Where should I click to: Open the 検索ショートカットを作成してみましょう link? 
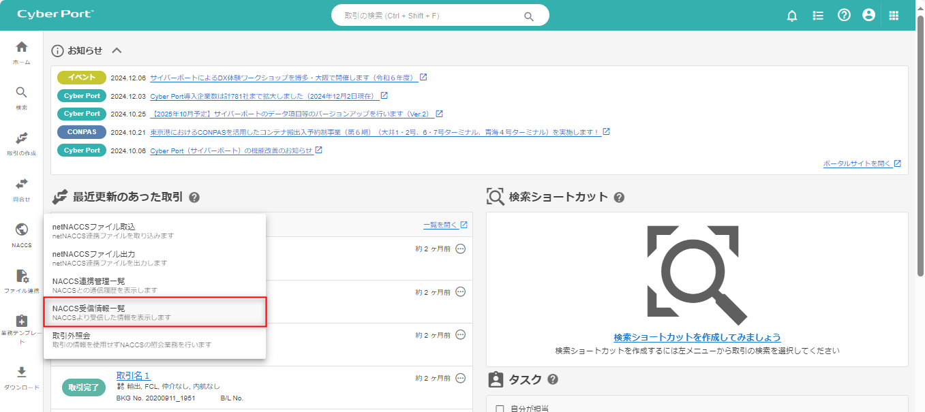(697, 337)
